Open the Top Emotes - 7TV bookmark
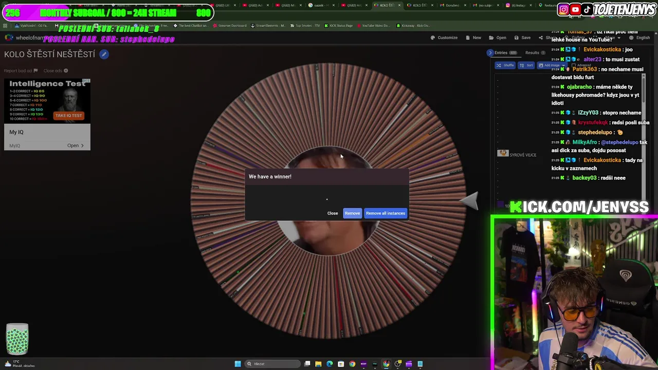 [305, 25]
